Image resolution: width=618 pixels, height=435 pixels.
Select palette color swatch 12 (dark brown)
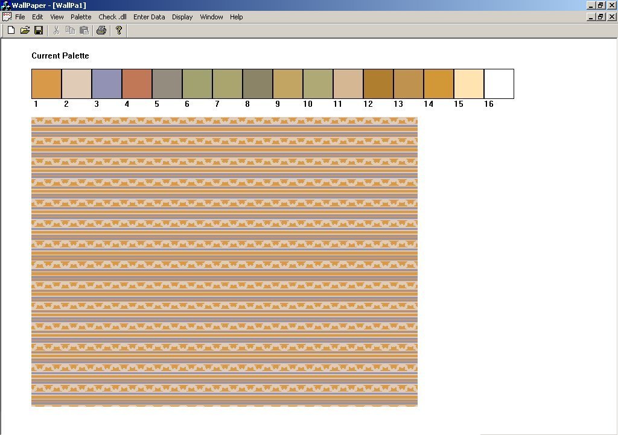378,84
